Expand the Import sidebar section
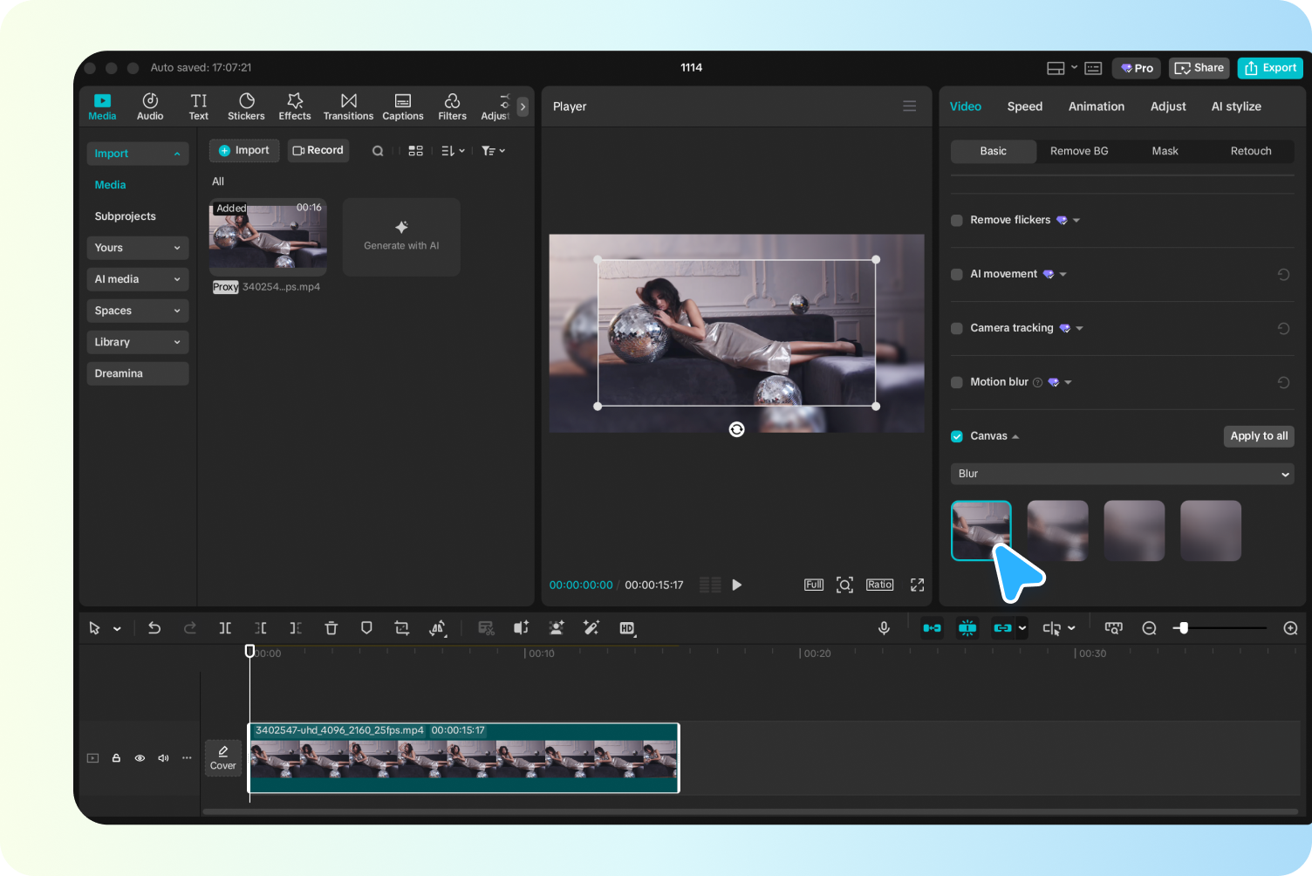 click(137, 153)
